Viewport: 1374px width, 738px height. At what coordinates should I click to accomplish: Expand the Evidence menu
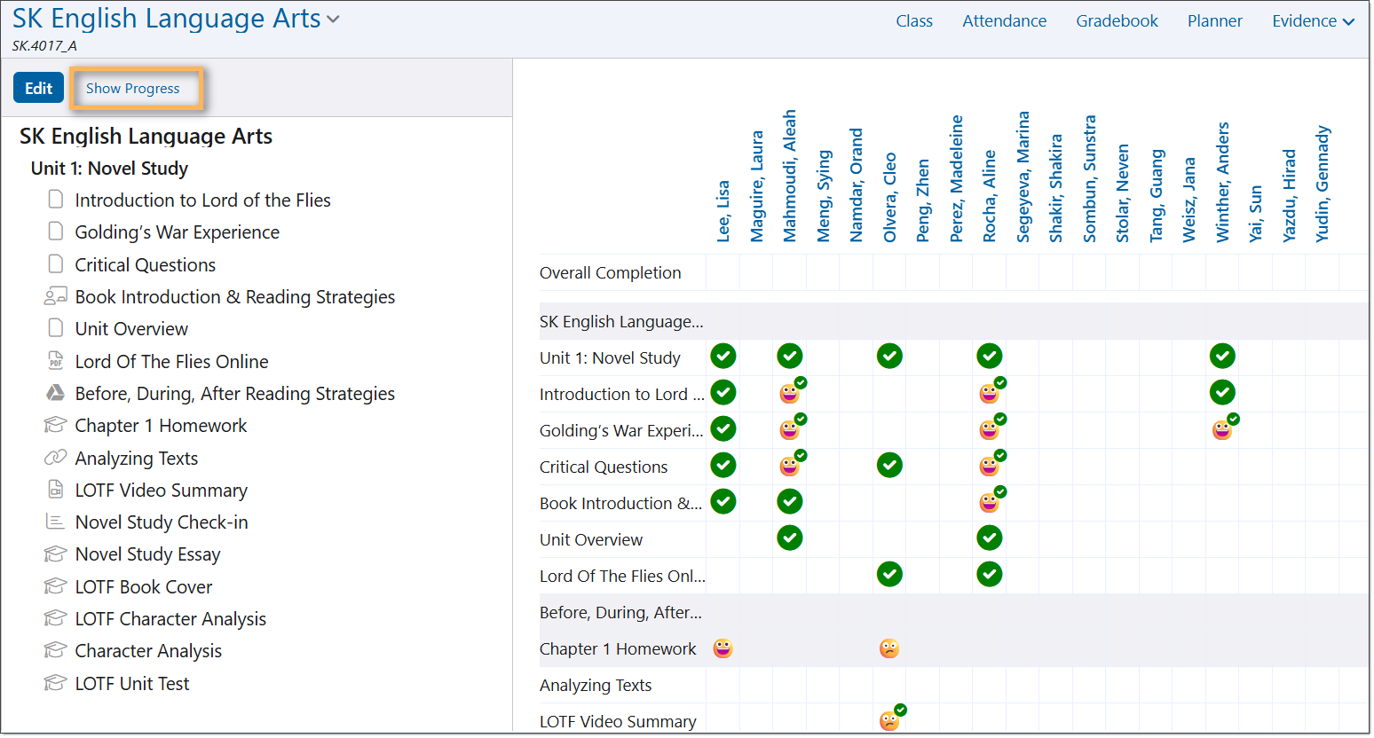(x=1313, y=20)
